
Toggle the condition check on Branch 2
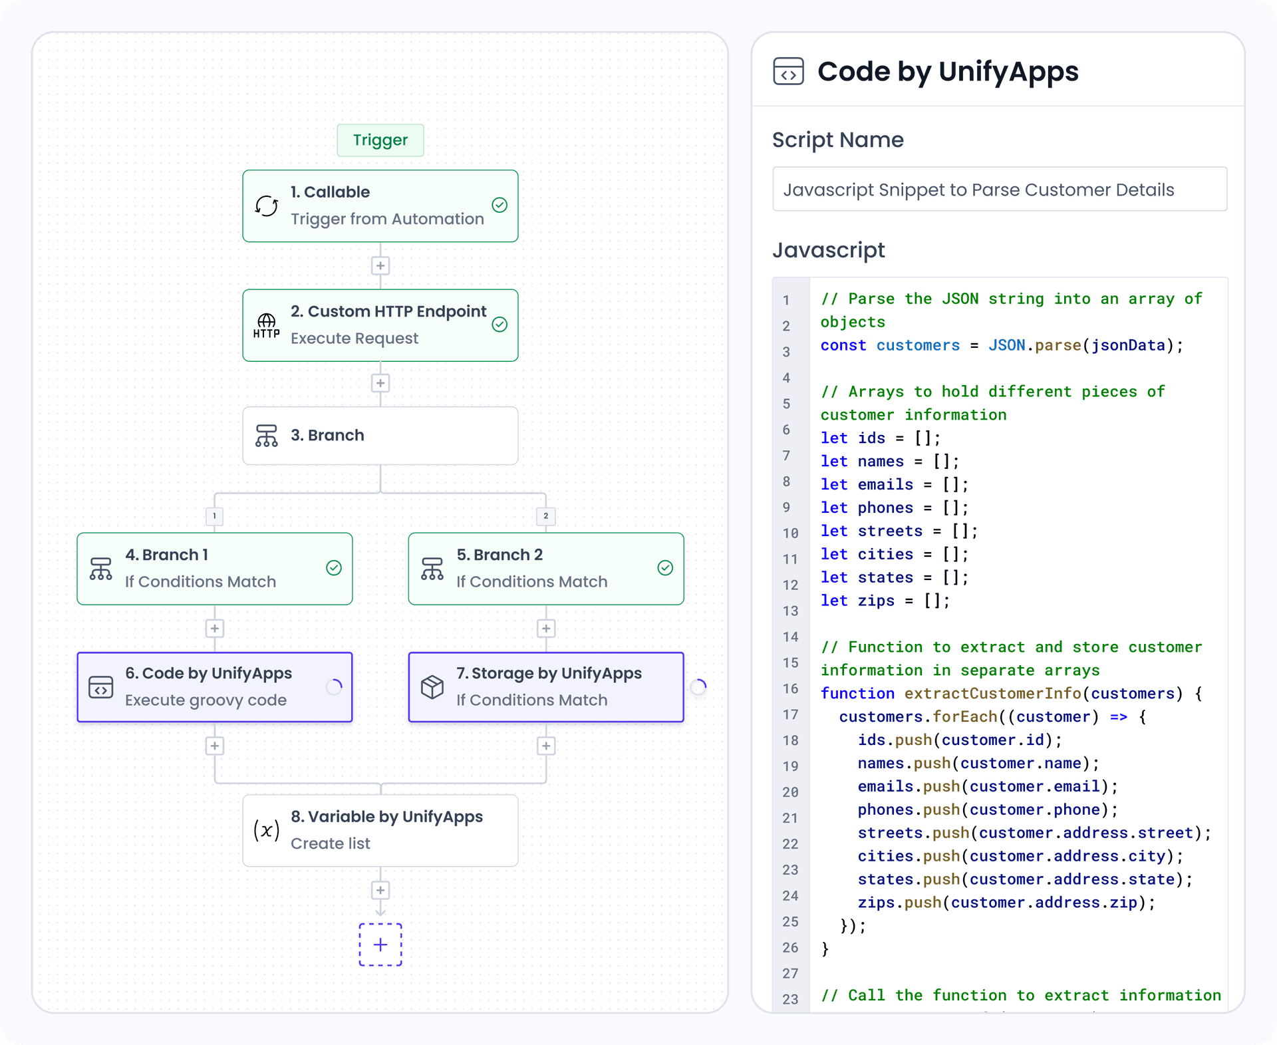[664, 569]
